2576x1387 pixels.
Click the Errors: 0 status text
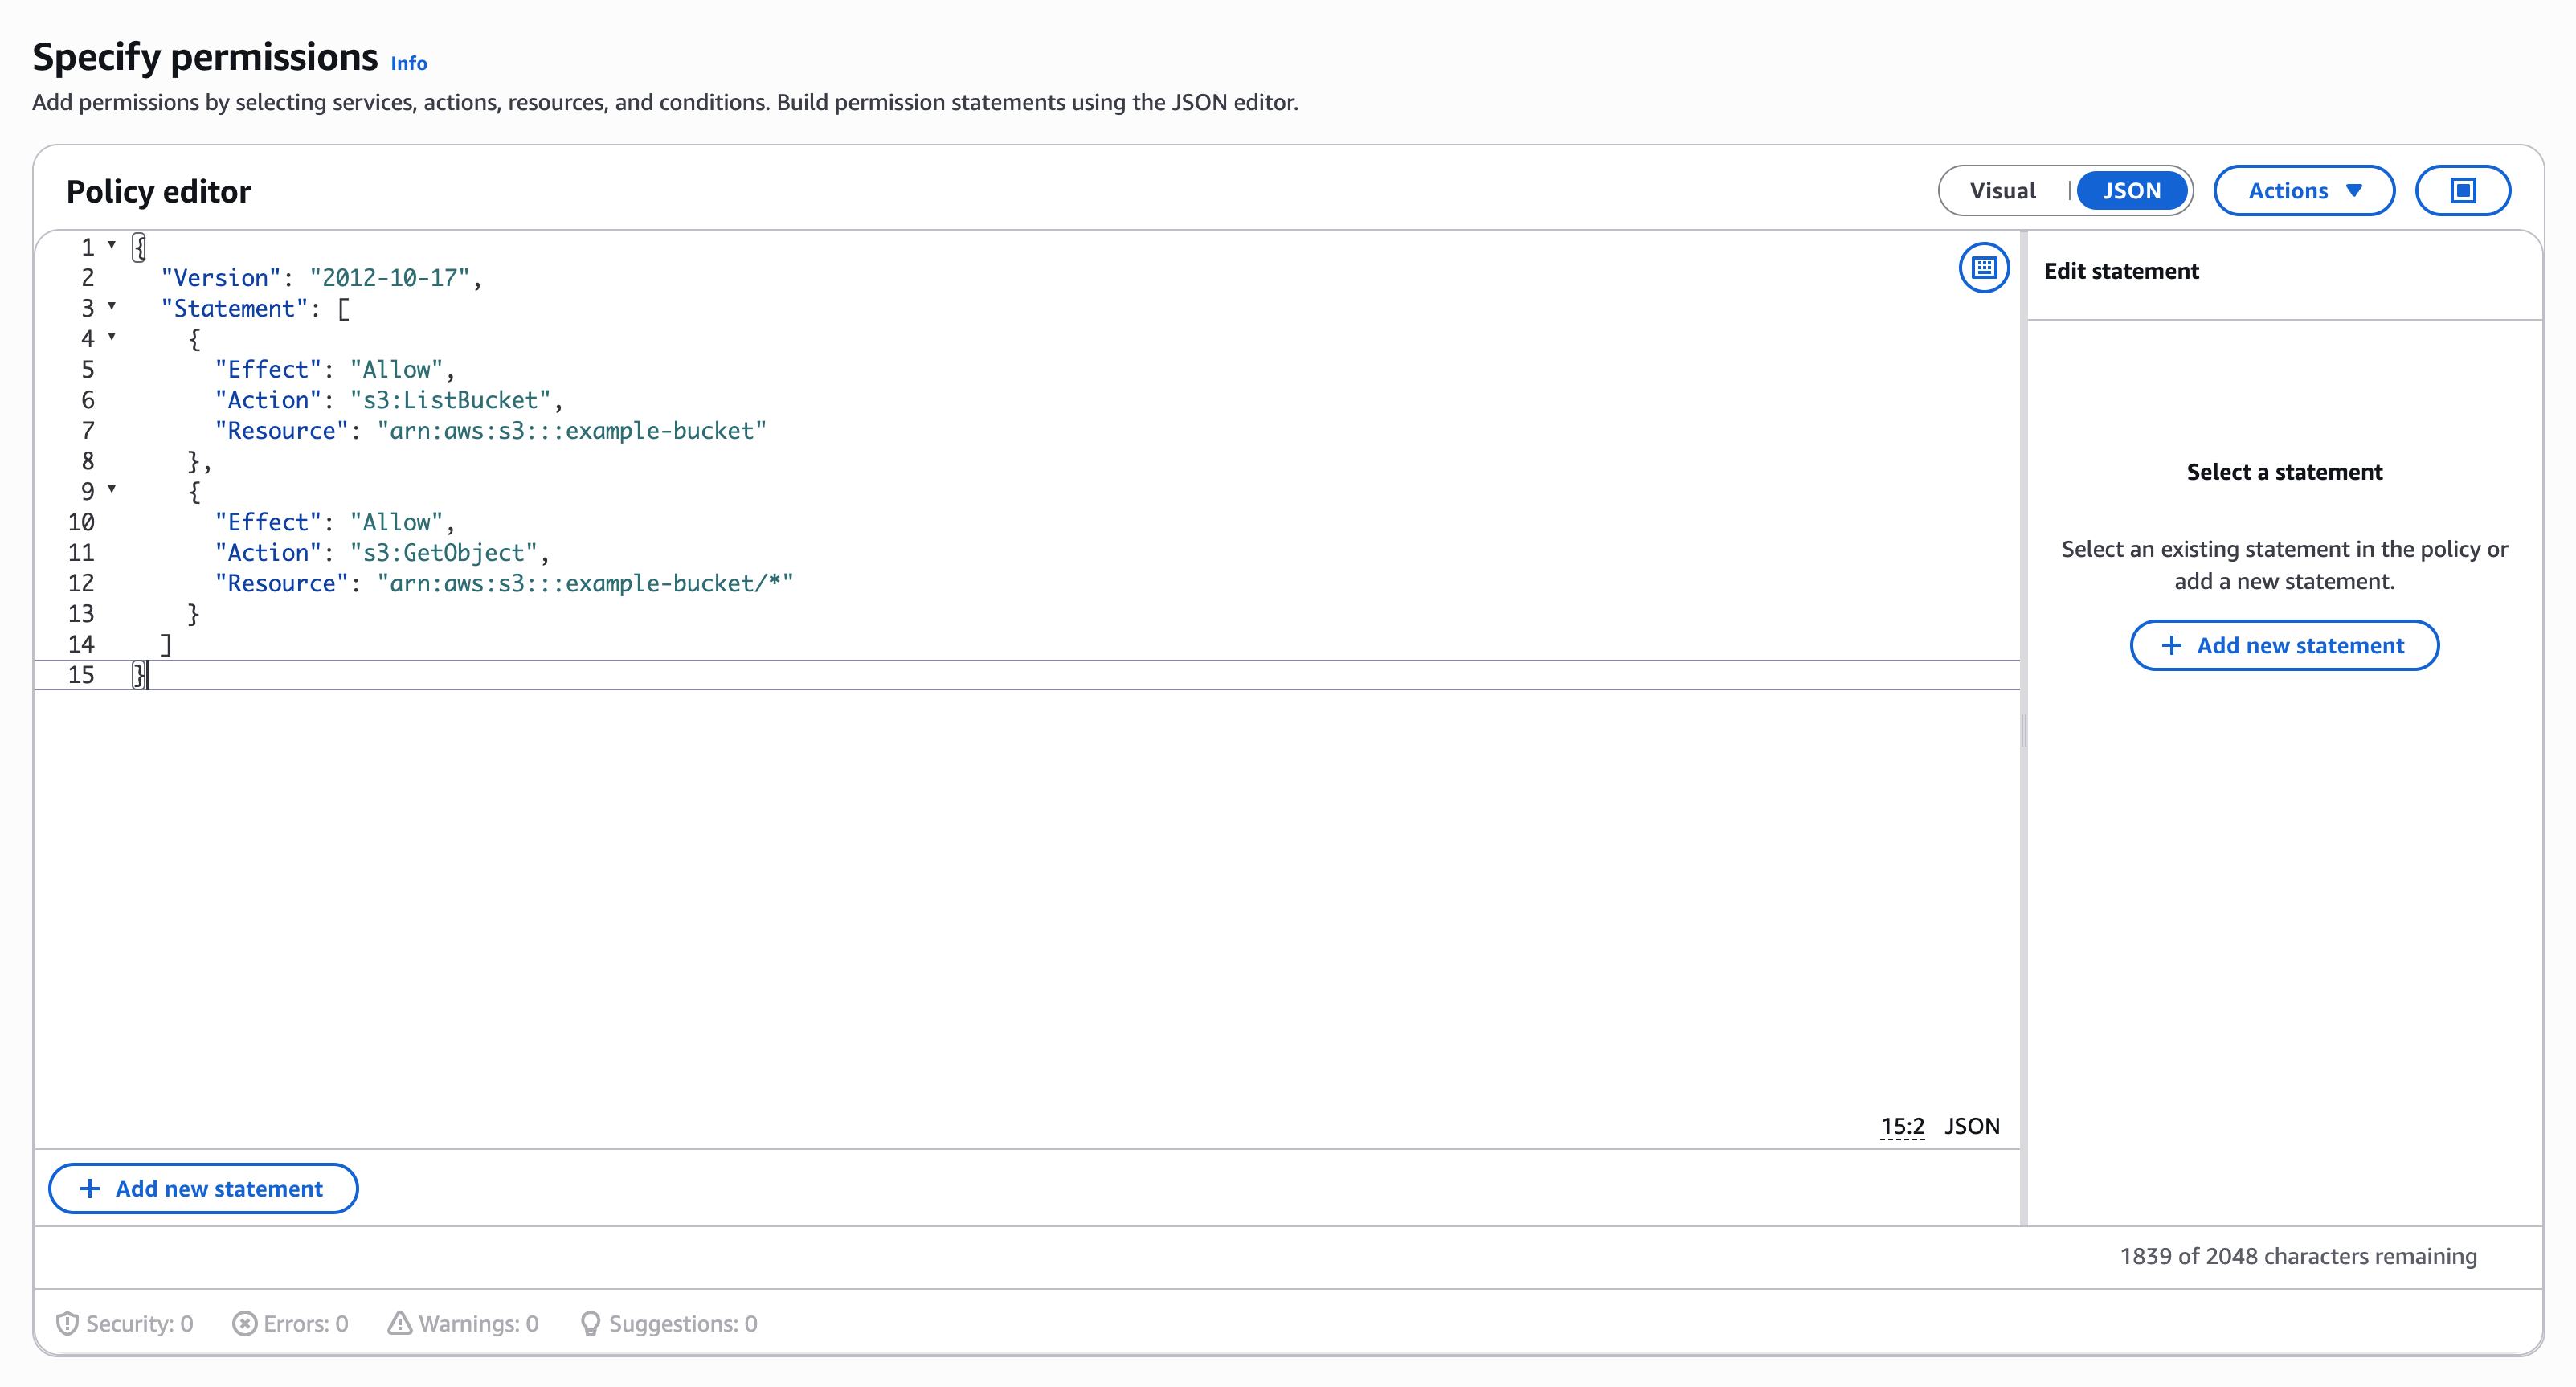point(305,1323)
